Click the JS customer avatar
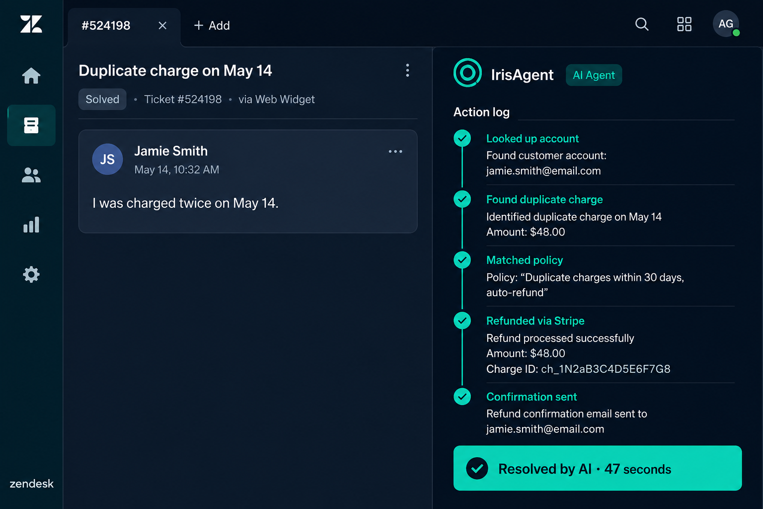 [107, 159]
